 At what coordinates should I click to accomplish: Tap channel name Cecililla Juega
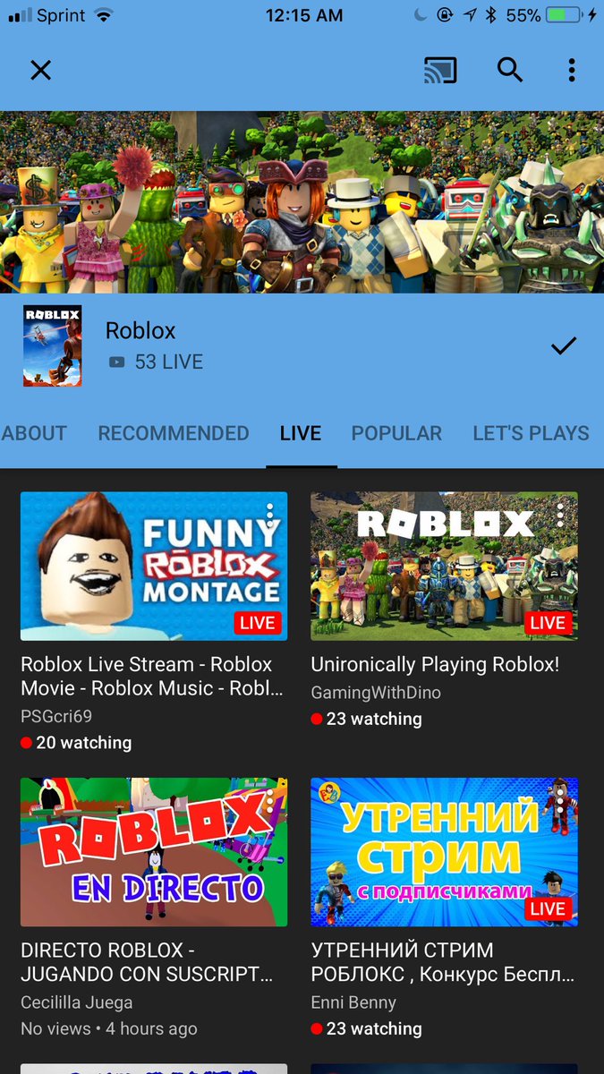[x=77, y=1002]
